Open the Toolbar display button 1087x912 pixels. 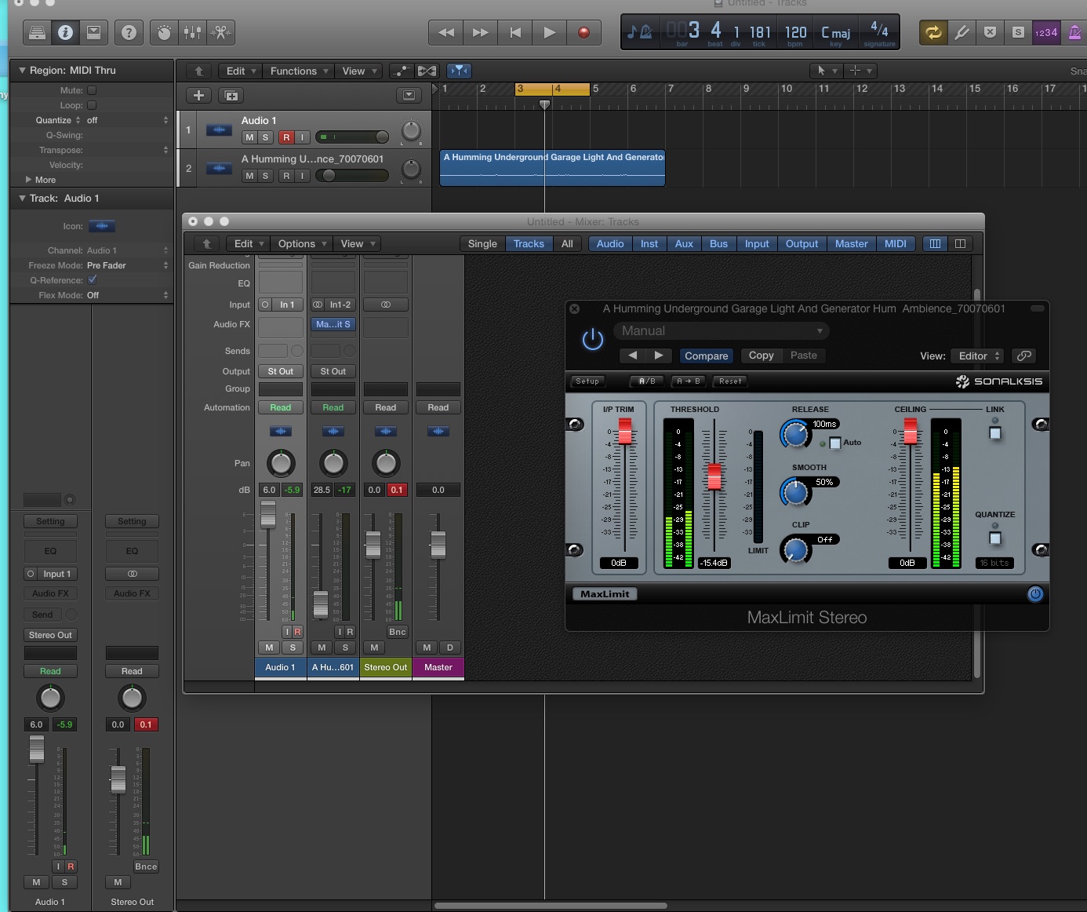pyautogui.click(x=93, y=32)
